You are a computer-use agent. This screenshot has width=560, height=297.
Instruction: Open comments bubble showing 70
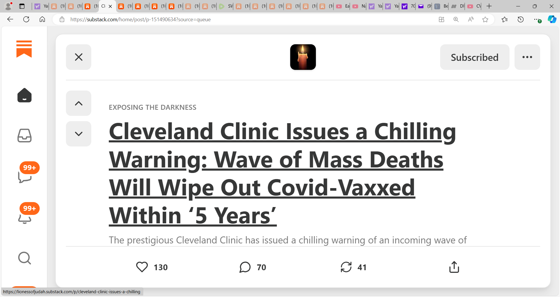tap(245, 267)
